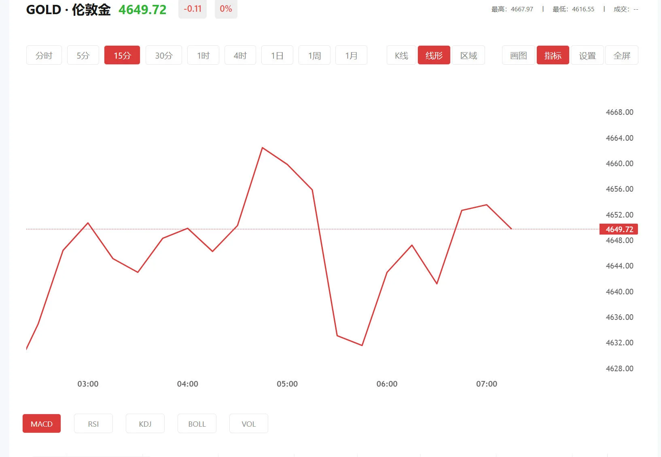
Task: Switch chart to 区域 area view
Action: coord(468,55)
